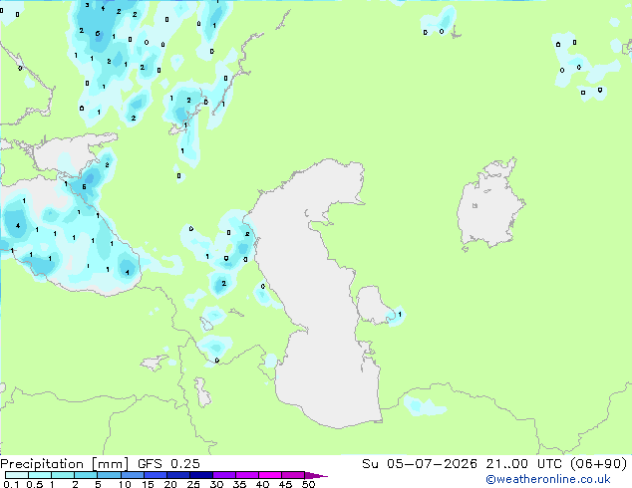
Task: Click the legend label '0.1'
Action: 11,484
